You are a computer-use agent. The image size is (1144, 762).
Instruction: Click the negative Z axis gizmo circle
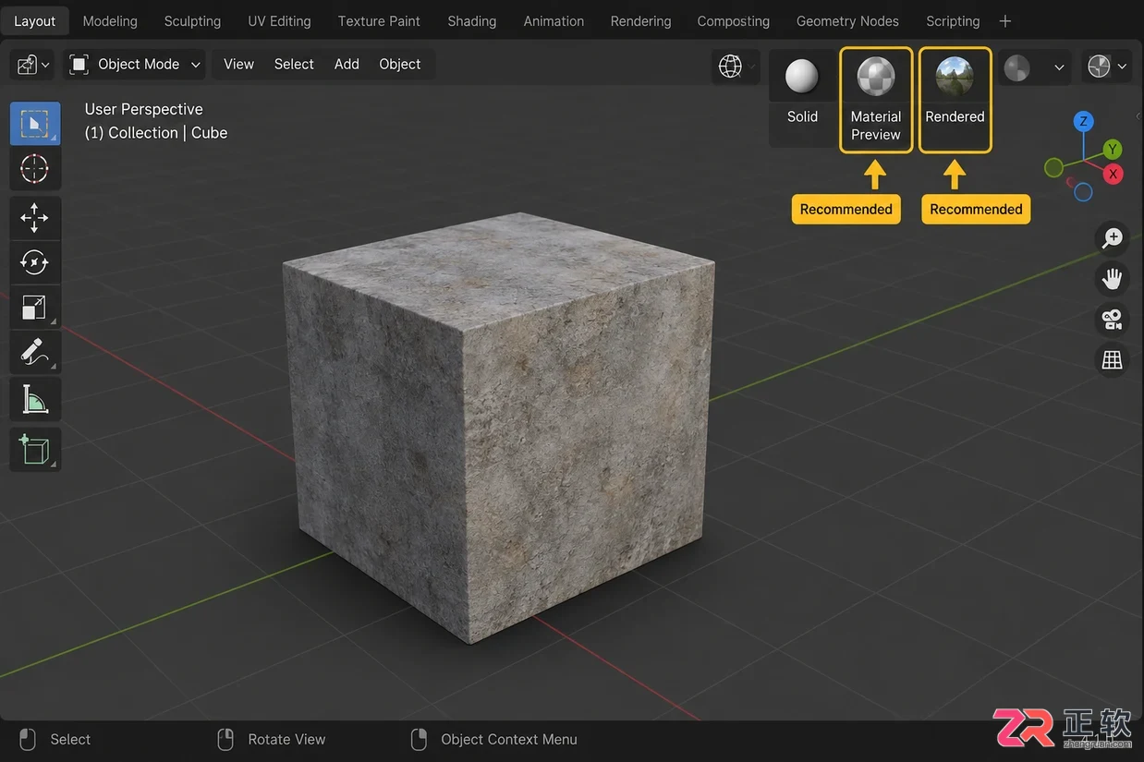(1084, 192)
